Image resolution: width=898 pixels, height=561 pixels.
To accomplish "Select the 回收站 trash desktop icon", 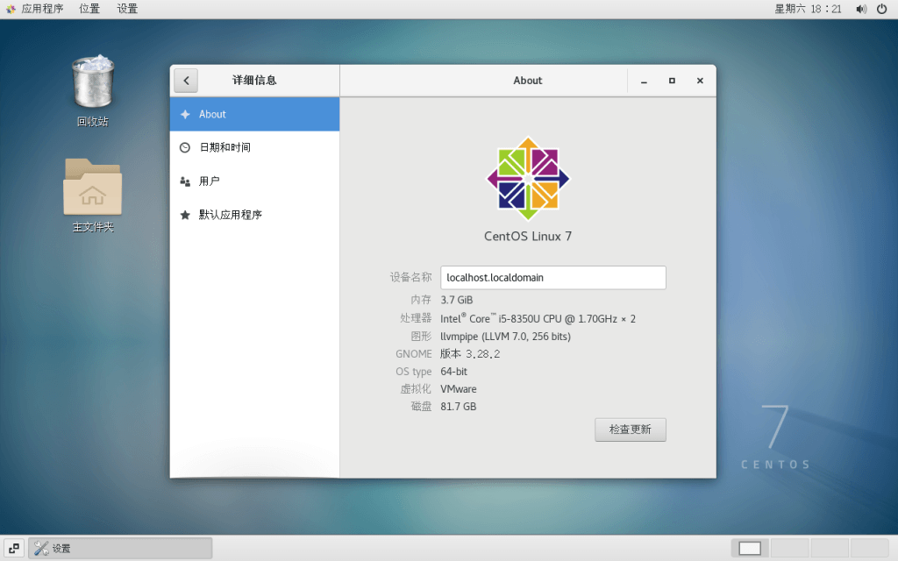I will (93, 90).
